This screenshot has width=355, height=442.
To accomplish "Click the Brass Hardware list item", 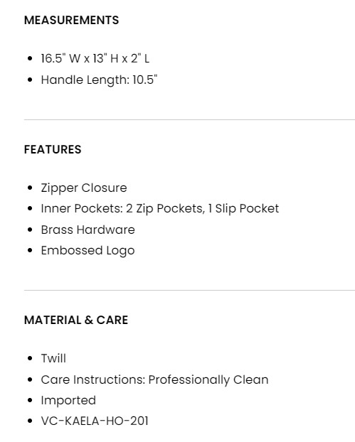I will point(88,230).
